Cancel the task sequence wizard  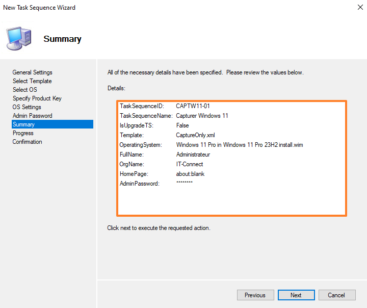pos(336,295)
